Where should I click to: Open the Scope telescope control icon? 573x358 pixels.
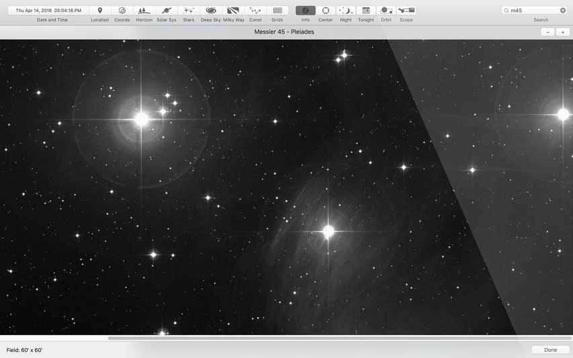406,11
